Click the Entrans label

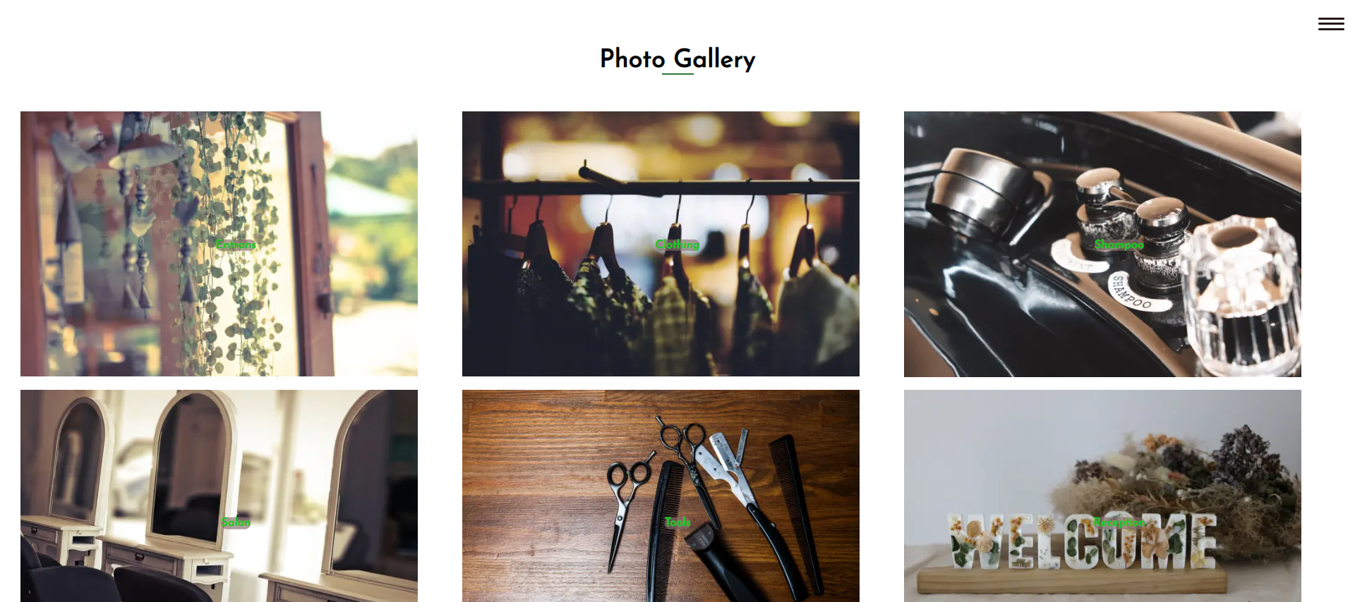point(236,244)
